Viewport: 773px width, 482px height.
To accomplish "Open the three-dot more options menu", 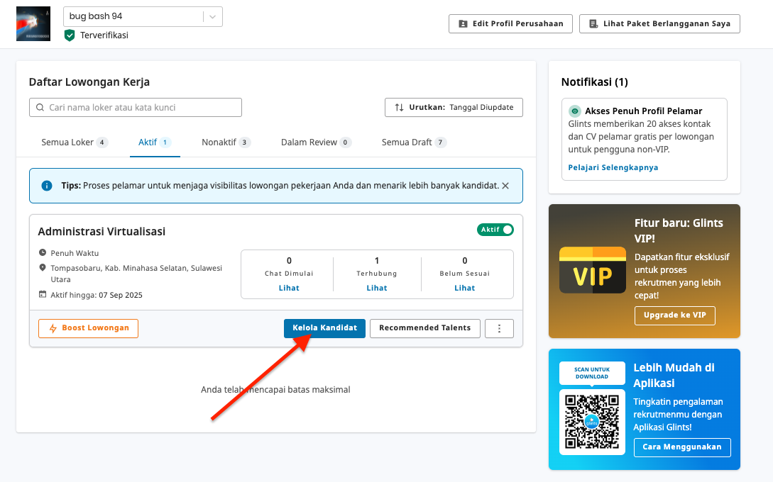I will click(499, 328).
